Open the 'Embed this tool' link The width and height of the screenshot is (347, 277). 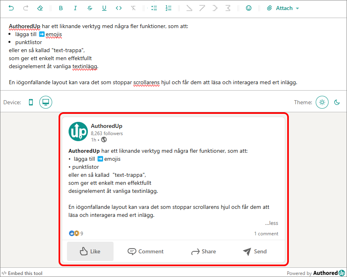22,273
